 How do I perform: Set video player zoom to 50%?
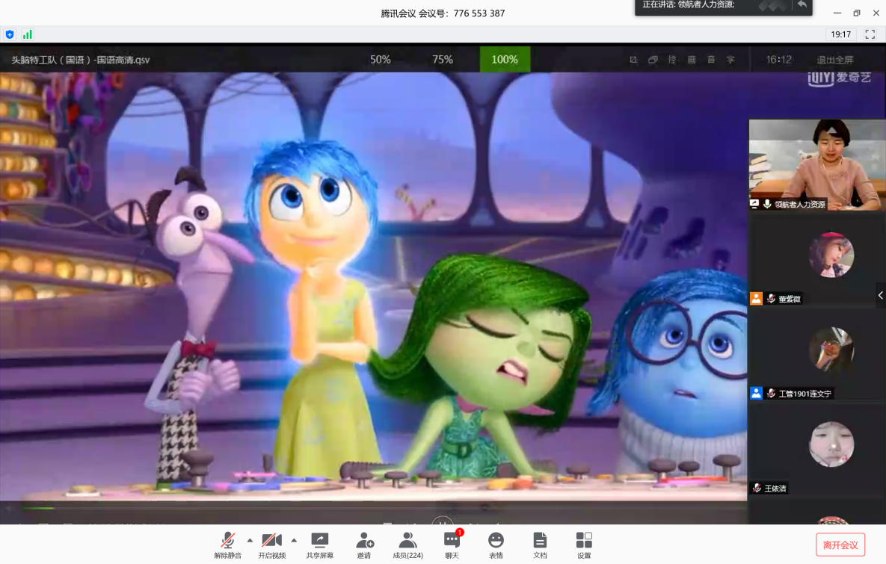(x=381, y=59)
